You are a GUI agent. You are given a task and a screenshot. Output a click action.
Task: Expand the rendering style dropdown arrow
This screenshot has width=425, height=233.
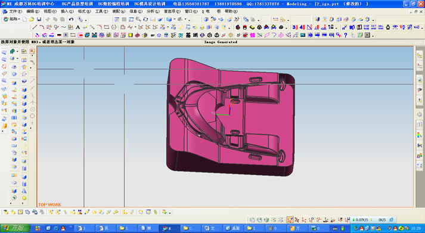(x=174, y=20)
